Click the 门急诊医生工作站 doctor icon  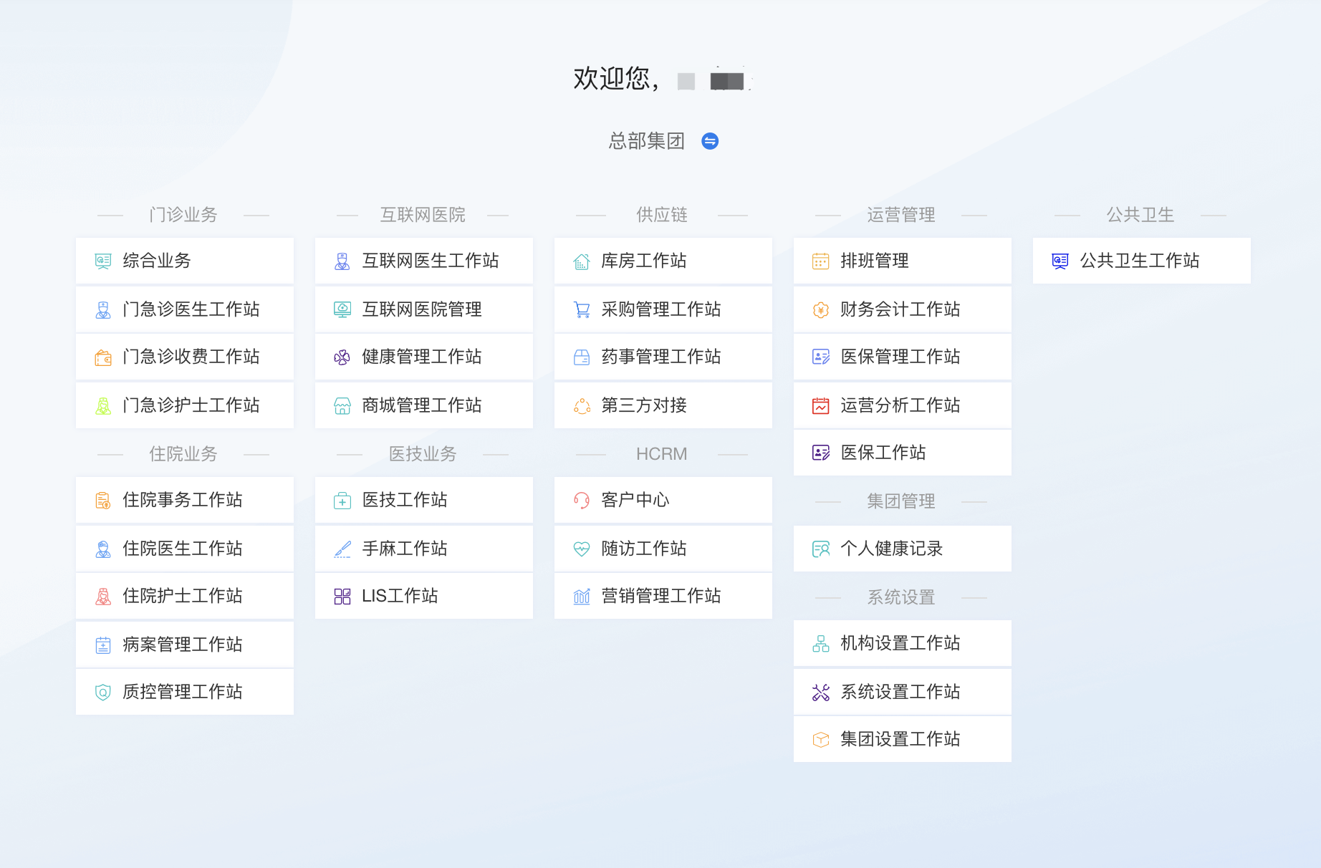(x=103, y=310)
